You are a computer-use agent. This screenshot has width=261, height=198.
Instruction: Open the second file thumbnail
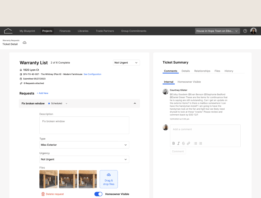pyautogui.click(x=68, y=179)
